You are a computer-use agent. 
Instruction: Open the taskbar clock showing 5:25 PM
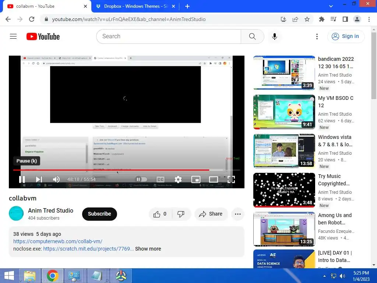(x=361, y=276)
